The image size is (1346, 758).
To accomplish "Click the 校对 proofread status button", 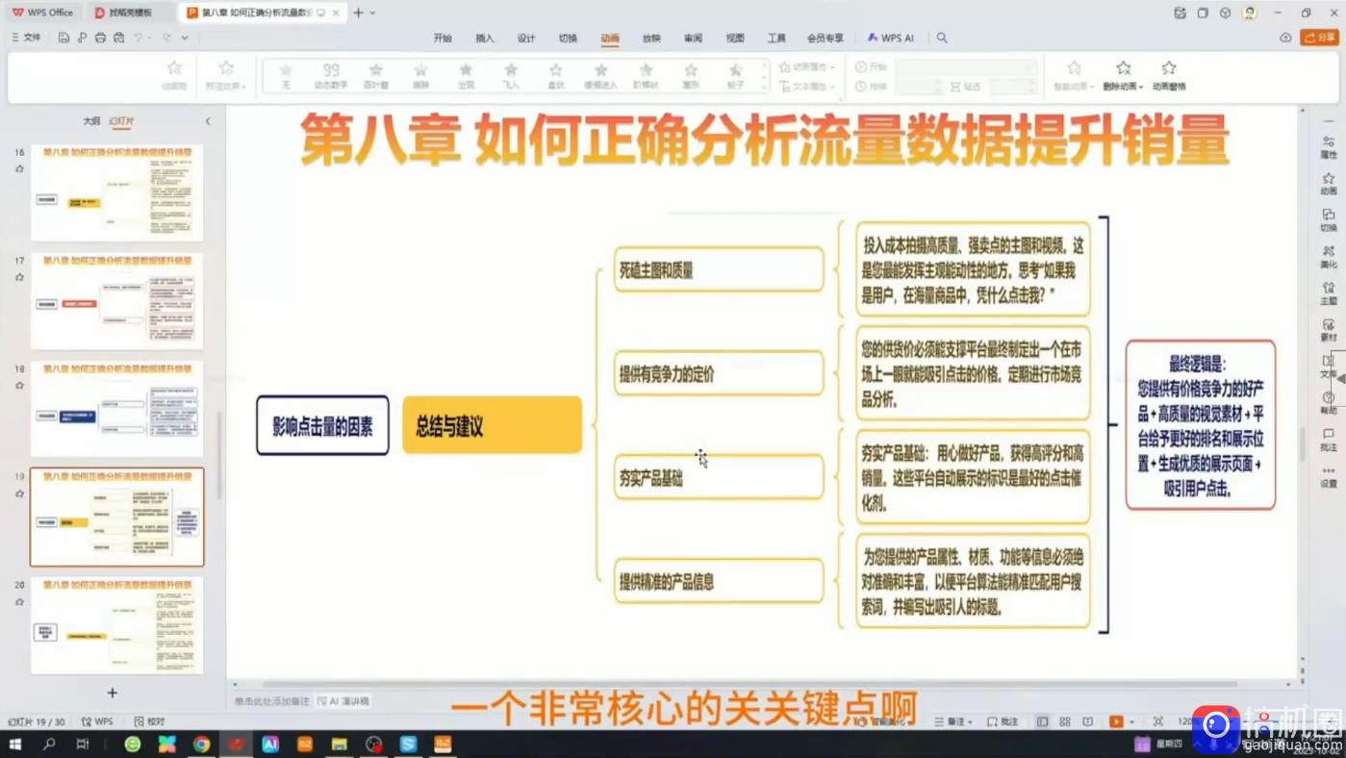I will coord(150,720).
